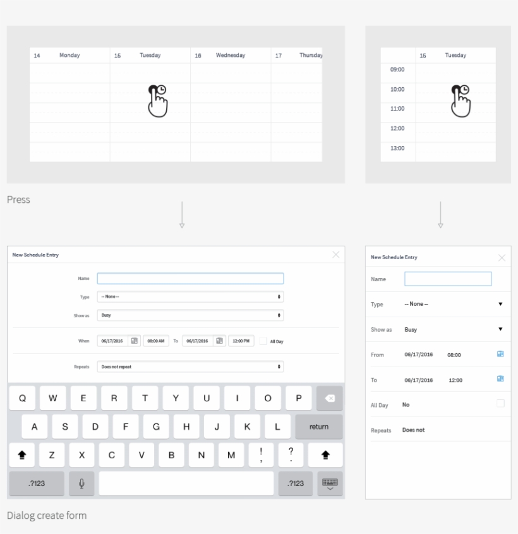Open the To date picker on mobile form
The width and height of the screenshot is (518, 534).
(500, 379)
